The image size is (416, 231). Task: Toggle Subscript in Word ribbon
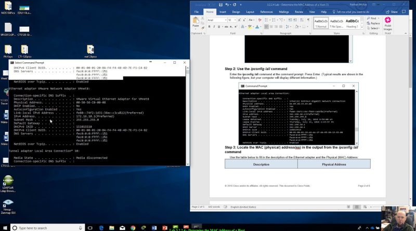coord(231,27)
